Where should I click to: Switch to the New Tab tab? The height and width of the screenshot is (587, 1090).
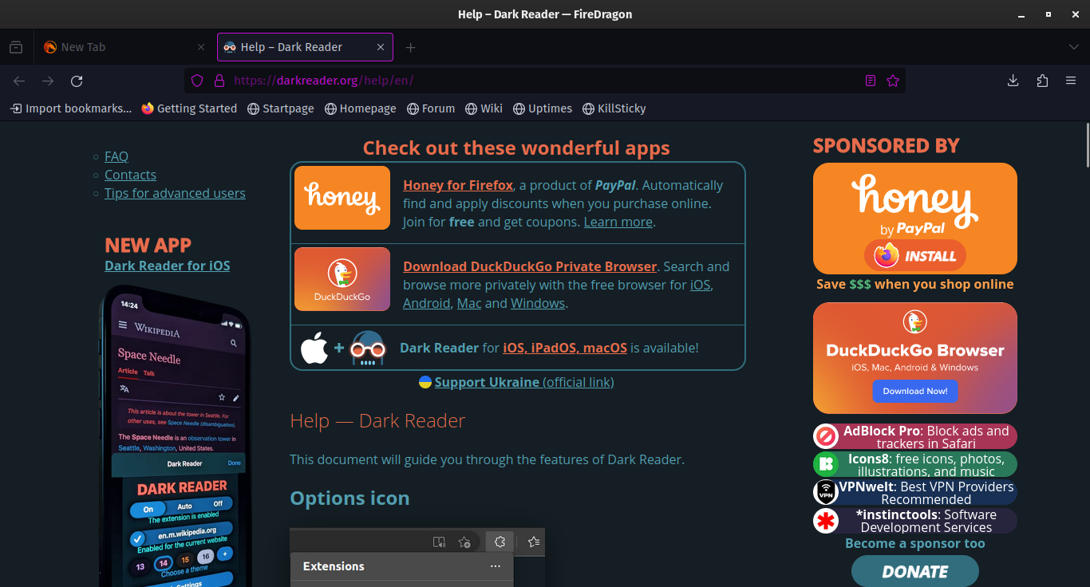pos(124,47)
